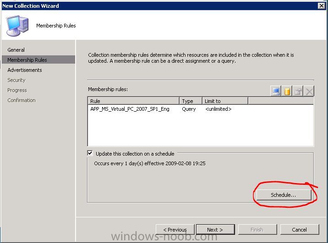Select the Security wizard step
Image resolution: width=328 pixels, height=243 pixels.
[16, 80]
